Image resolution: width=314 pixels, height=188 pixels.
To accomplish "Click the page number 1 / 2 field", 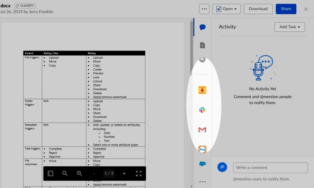I will coord(109,174).
